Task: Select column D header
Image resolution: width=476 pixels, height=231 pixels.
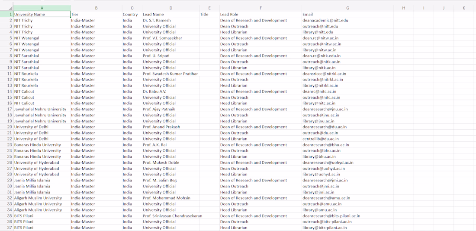Action: point(171,8)
